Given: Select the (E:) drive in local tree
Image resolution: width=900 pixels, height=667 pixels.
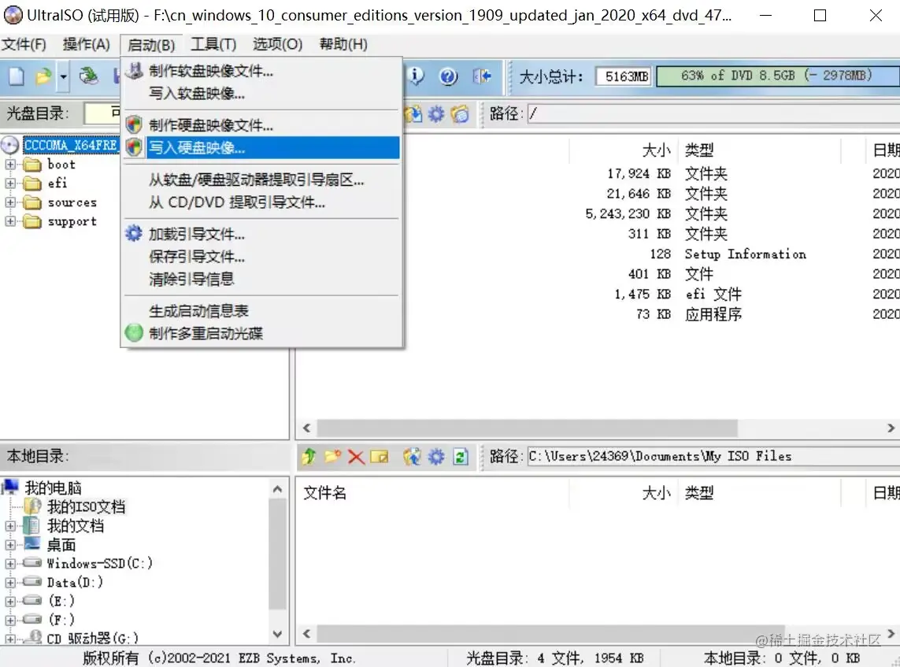Looking at the screenshot, I should (61, 601).
